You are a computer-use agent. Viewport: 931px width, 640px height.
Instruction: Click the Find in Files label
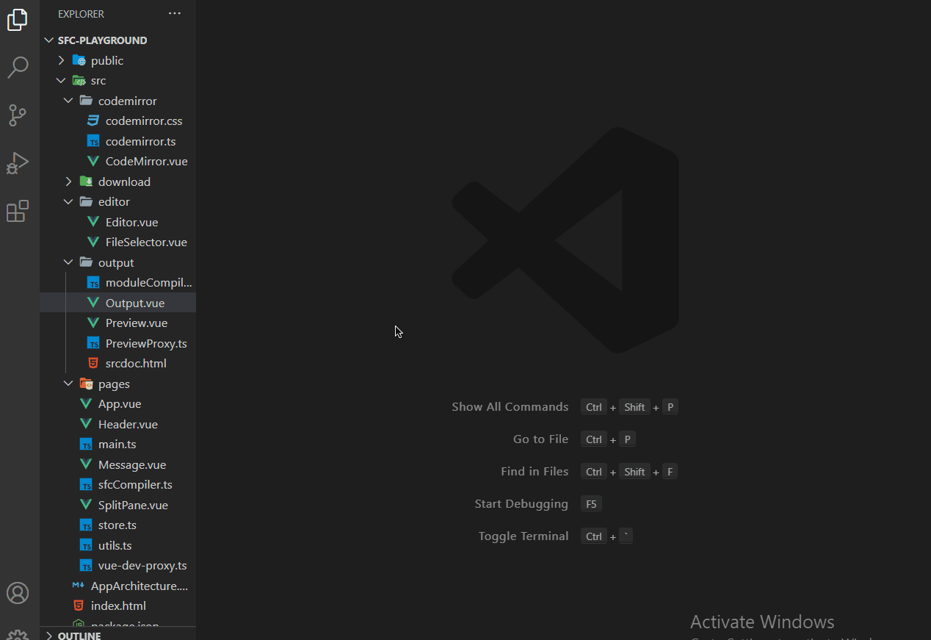535,471
